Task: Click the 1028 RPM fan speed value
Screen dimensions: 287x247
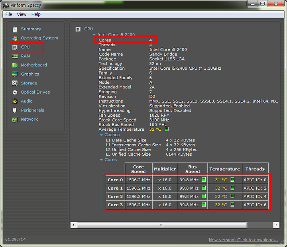Action: point(159,115)
